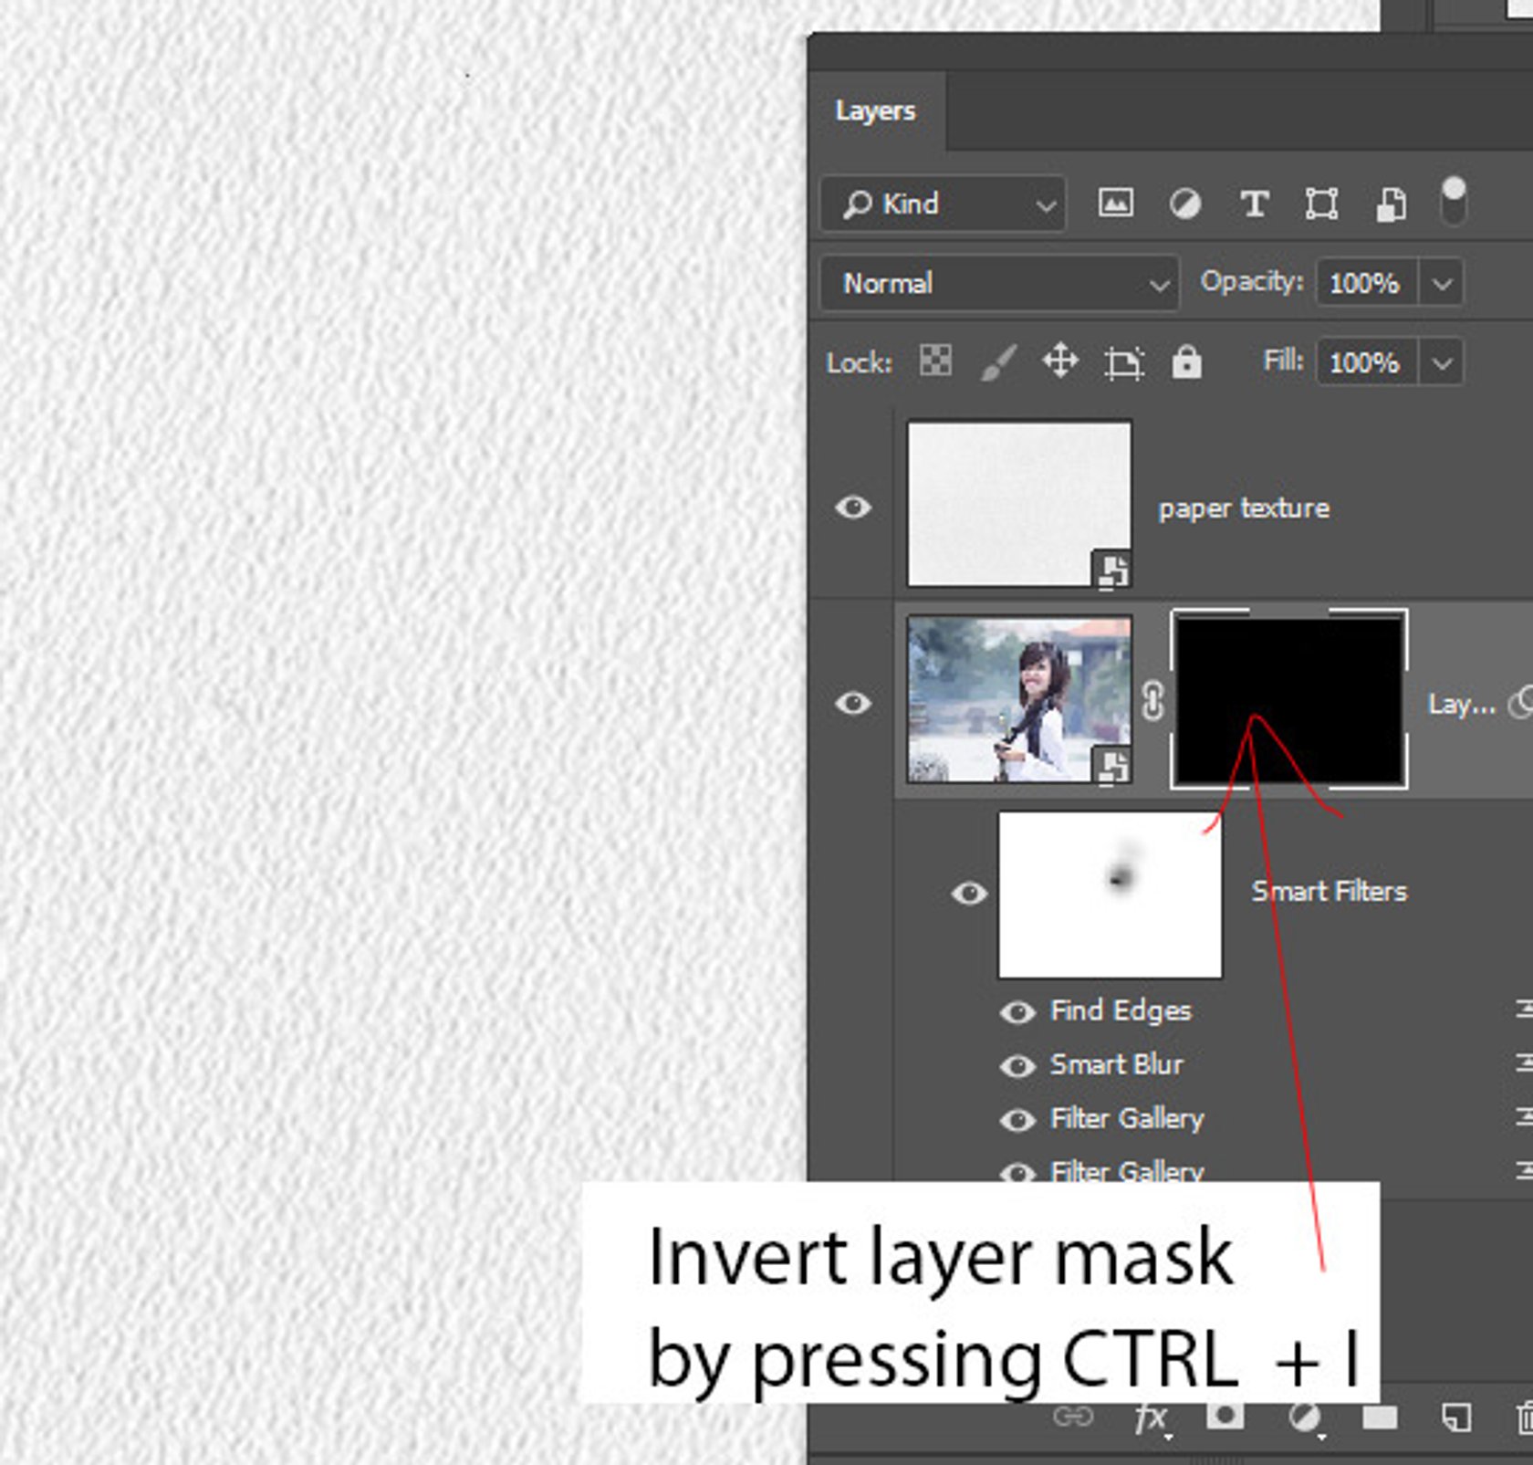Viewport: 1533px width, 1465px height.
Task: Switch to the Layers tab
Action: pos(875,111)
